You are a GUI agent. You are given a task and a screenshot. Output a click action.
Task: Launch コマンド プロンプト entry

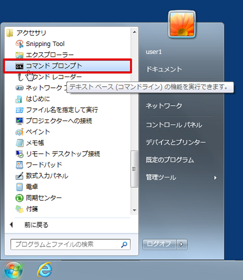(x=67, y=66)
